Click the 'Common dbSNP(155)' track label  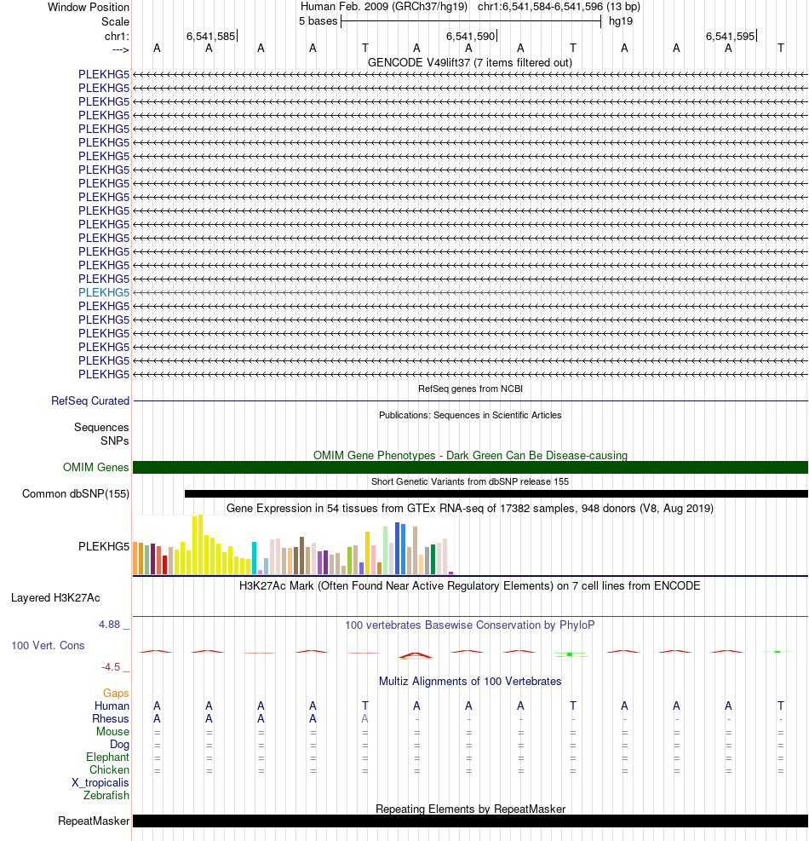pos(76,493)
